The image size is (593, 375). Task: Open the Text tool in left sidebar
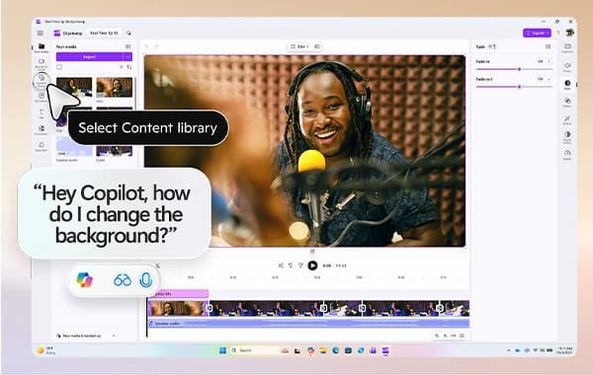tap(42, 113)
